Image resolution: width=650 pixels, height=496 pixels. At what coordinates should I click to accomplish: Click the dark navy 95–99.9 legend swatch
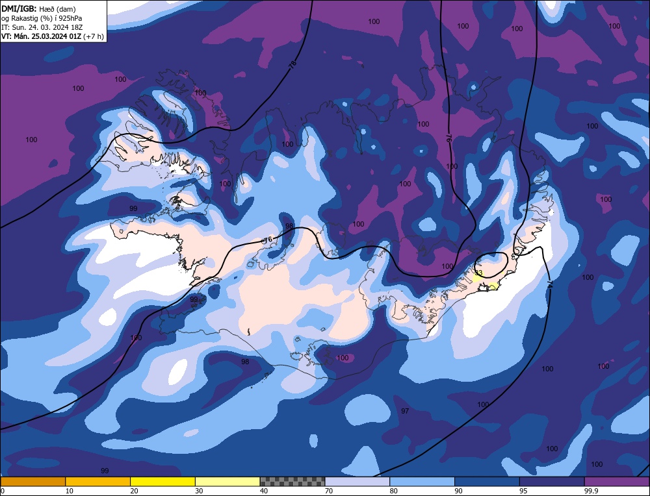[552, 481]
